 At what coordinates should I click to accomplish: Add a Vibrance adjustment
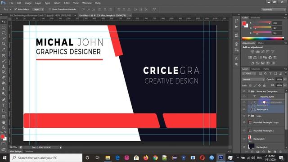tap(273, 52)
